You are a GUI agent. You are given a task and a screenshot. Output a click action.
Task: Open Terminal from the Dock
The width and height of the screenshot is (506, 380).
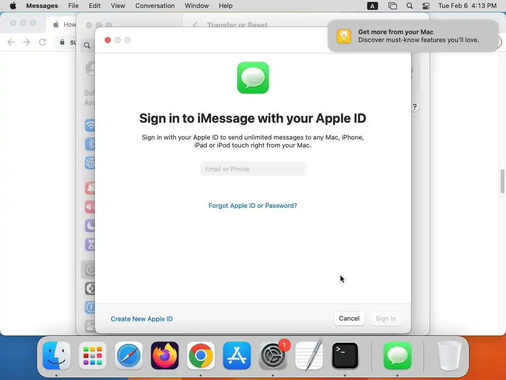pos(345,355)
